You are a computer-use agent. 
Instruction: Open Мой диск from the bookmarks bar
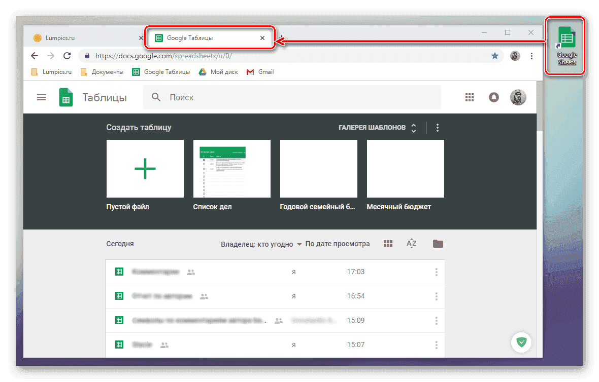point(218,71)
